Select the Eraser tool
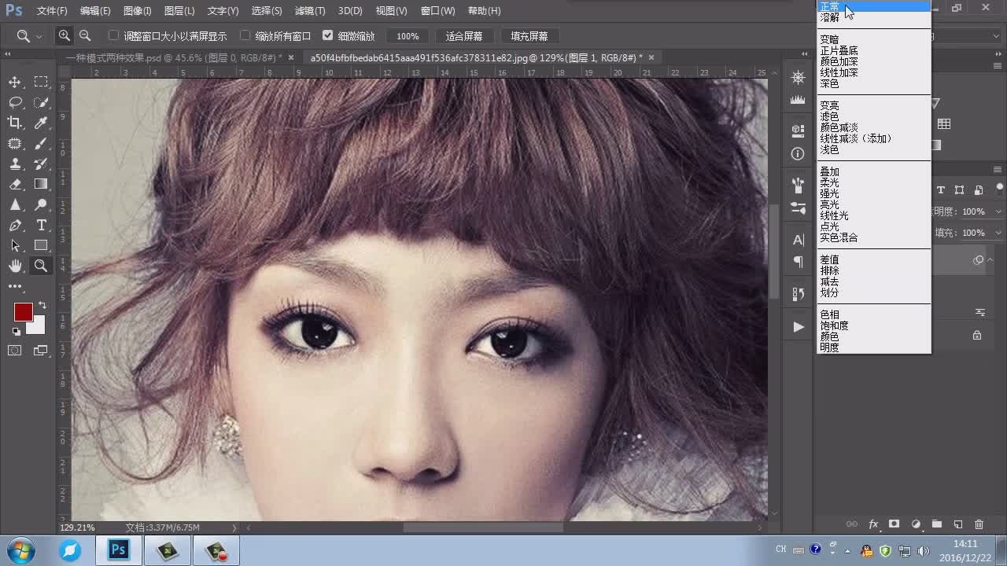The height and width of the screenshot is (566, 1007). tap(15, 184)
